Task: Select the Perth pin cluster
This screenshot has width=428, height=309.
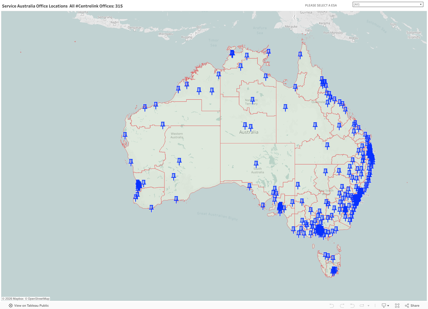Action: (x=138, y=185)
